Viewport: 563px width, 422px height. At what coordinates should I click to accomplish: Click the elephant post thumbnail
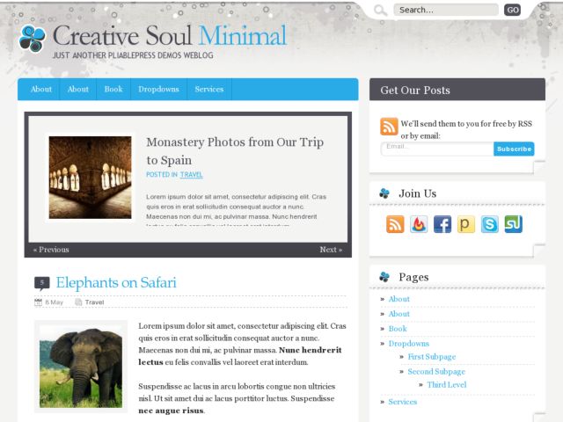(x=81, y=367)
